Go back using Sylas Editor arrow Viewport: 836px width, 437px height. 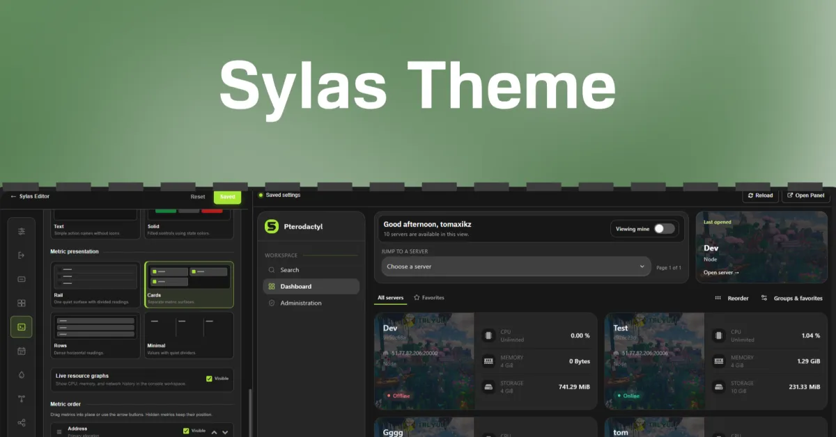point(13,196)
